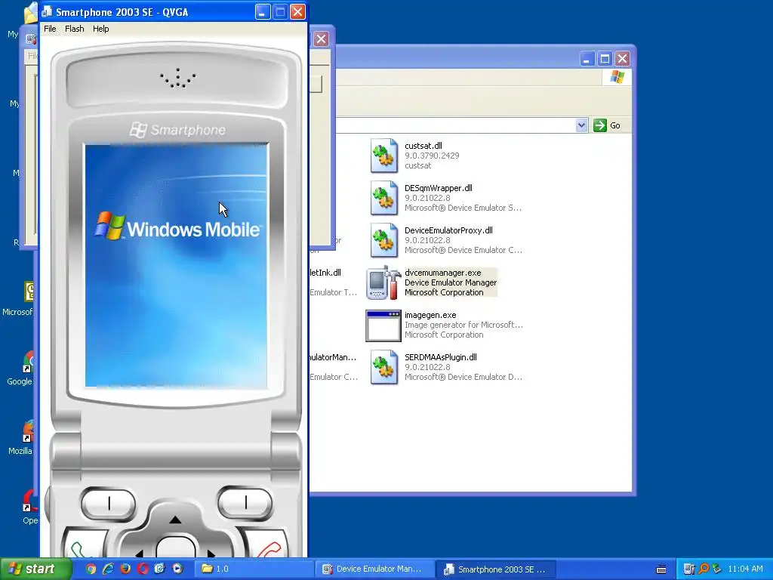Open the Help menu in the emulator
Image resolution: width=773 pixels, height=580 pixels.
[100, 29]
